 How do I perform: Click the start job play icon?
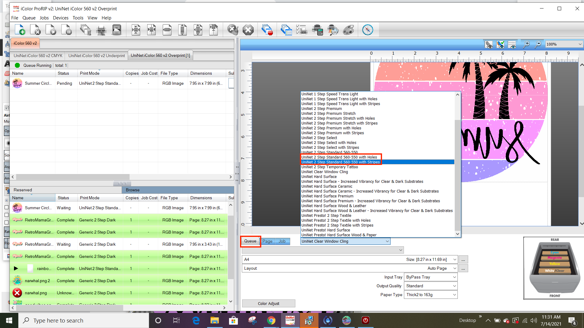point(51,30)
